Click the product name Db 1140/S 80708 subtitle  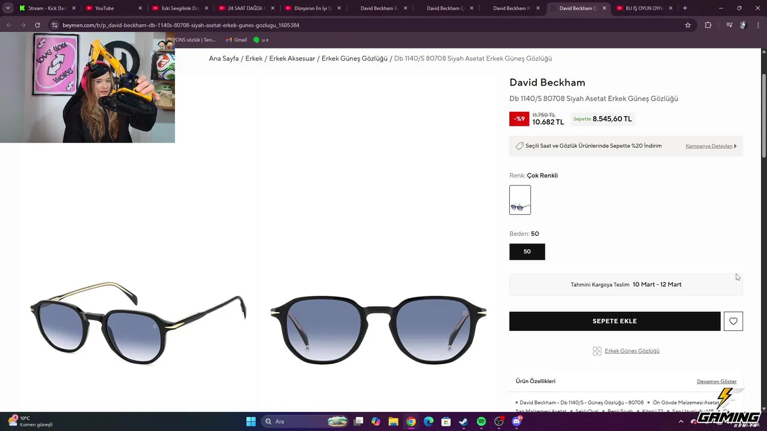(594, 99)
